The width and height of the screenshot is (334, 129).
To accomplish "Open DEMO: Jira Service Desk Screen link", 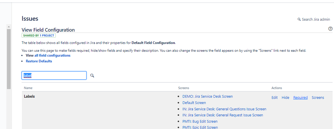I will click(x=207, y=96).
